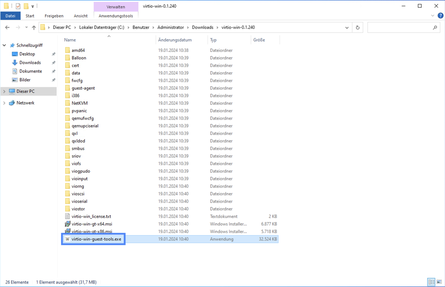Image resolution: width=445 pixels, height=287 pixels.
Task: Open breadcrumb chevron after Administrator
Action: 188,28
